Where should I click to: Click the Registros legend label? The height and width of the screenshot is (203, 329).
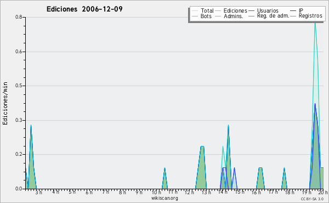pyautogui.click(x=310, y=16)
